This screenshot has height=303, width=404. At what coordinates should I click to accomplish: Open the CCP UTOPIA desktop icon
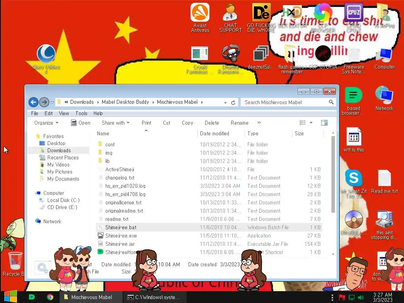coord(323,57)
